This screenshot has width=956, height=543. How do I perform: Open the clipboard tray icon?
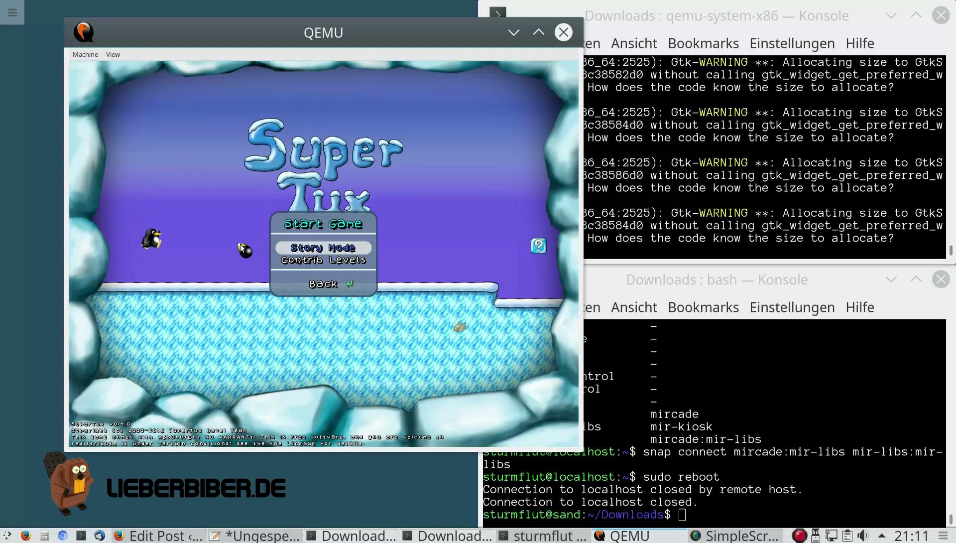click(847, 536)
